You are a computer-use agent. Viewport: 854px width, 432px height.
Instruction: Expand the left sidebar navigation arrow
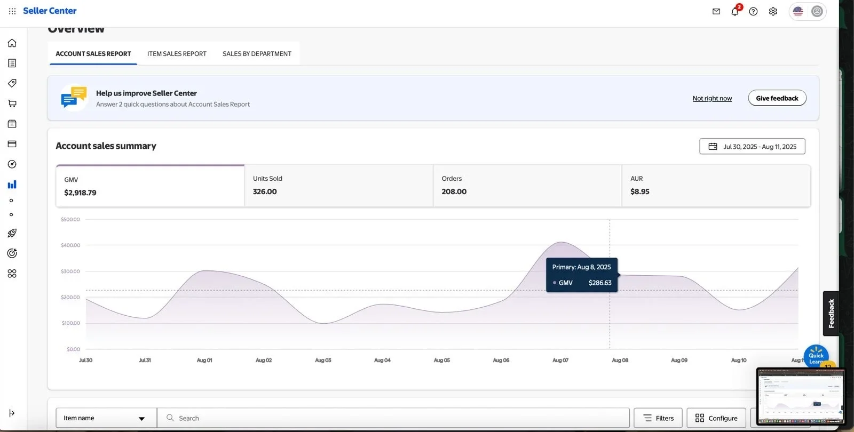[12, 413]
